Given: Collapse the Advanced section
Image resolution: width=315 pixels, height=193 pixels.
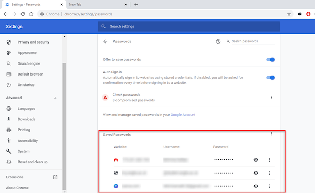Looking at the screenshot, I should [31, 98].
